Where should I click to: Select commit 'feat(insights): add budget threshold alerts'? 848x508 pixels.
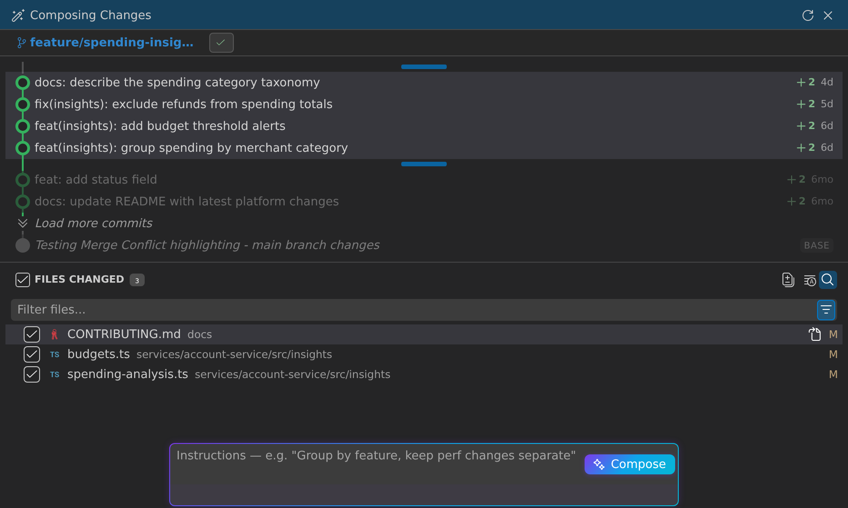tap(424, 126)
